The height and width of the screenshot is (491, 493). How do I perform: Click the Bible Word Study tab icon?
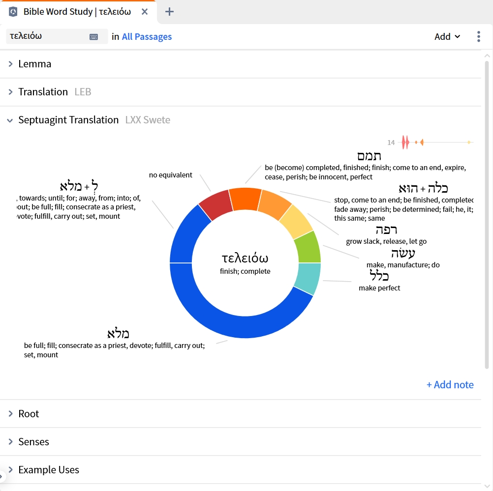coord(13,12)
